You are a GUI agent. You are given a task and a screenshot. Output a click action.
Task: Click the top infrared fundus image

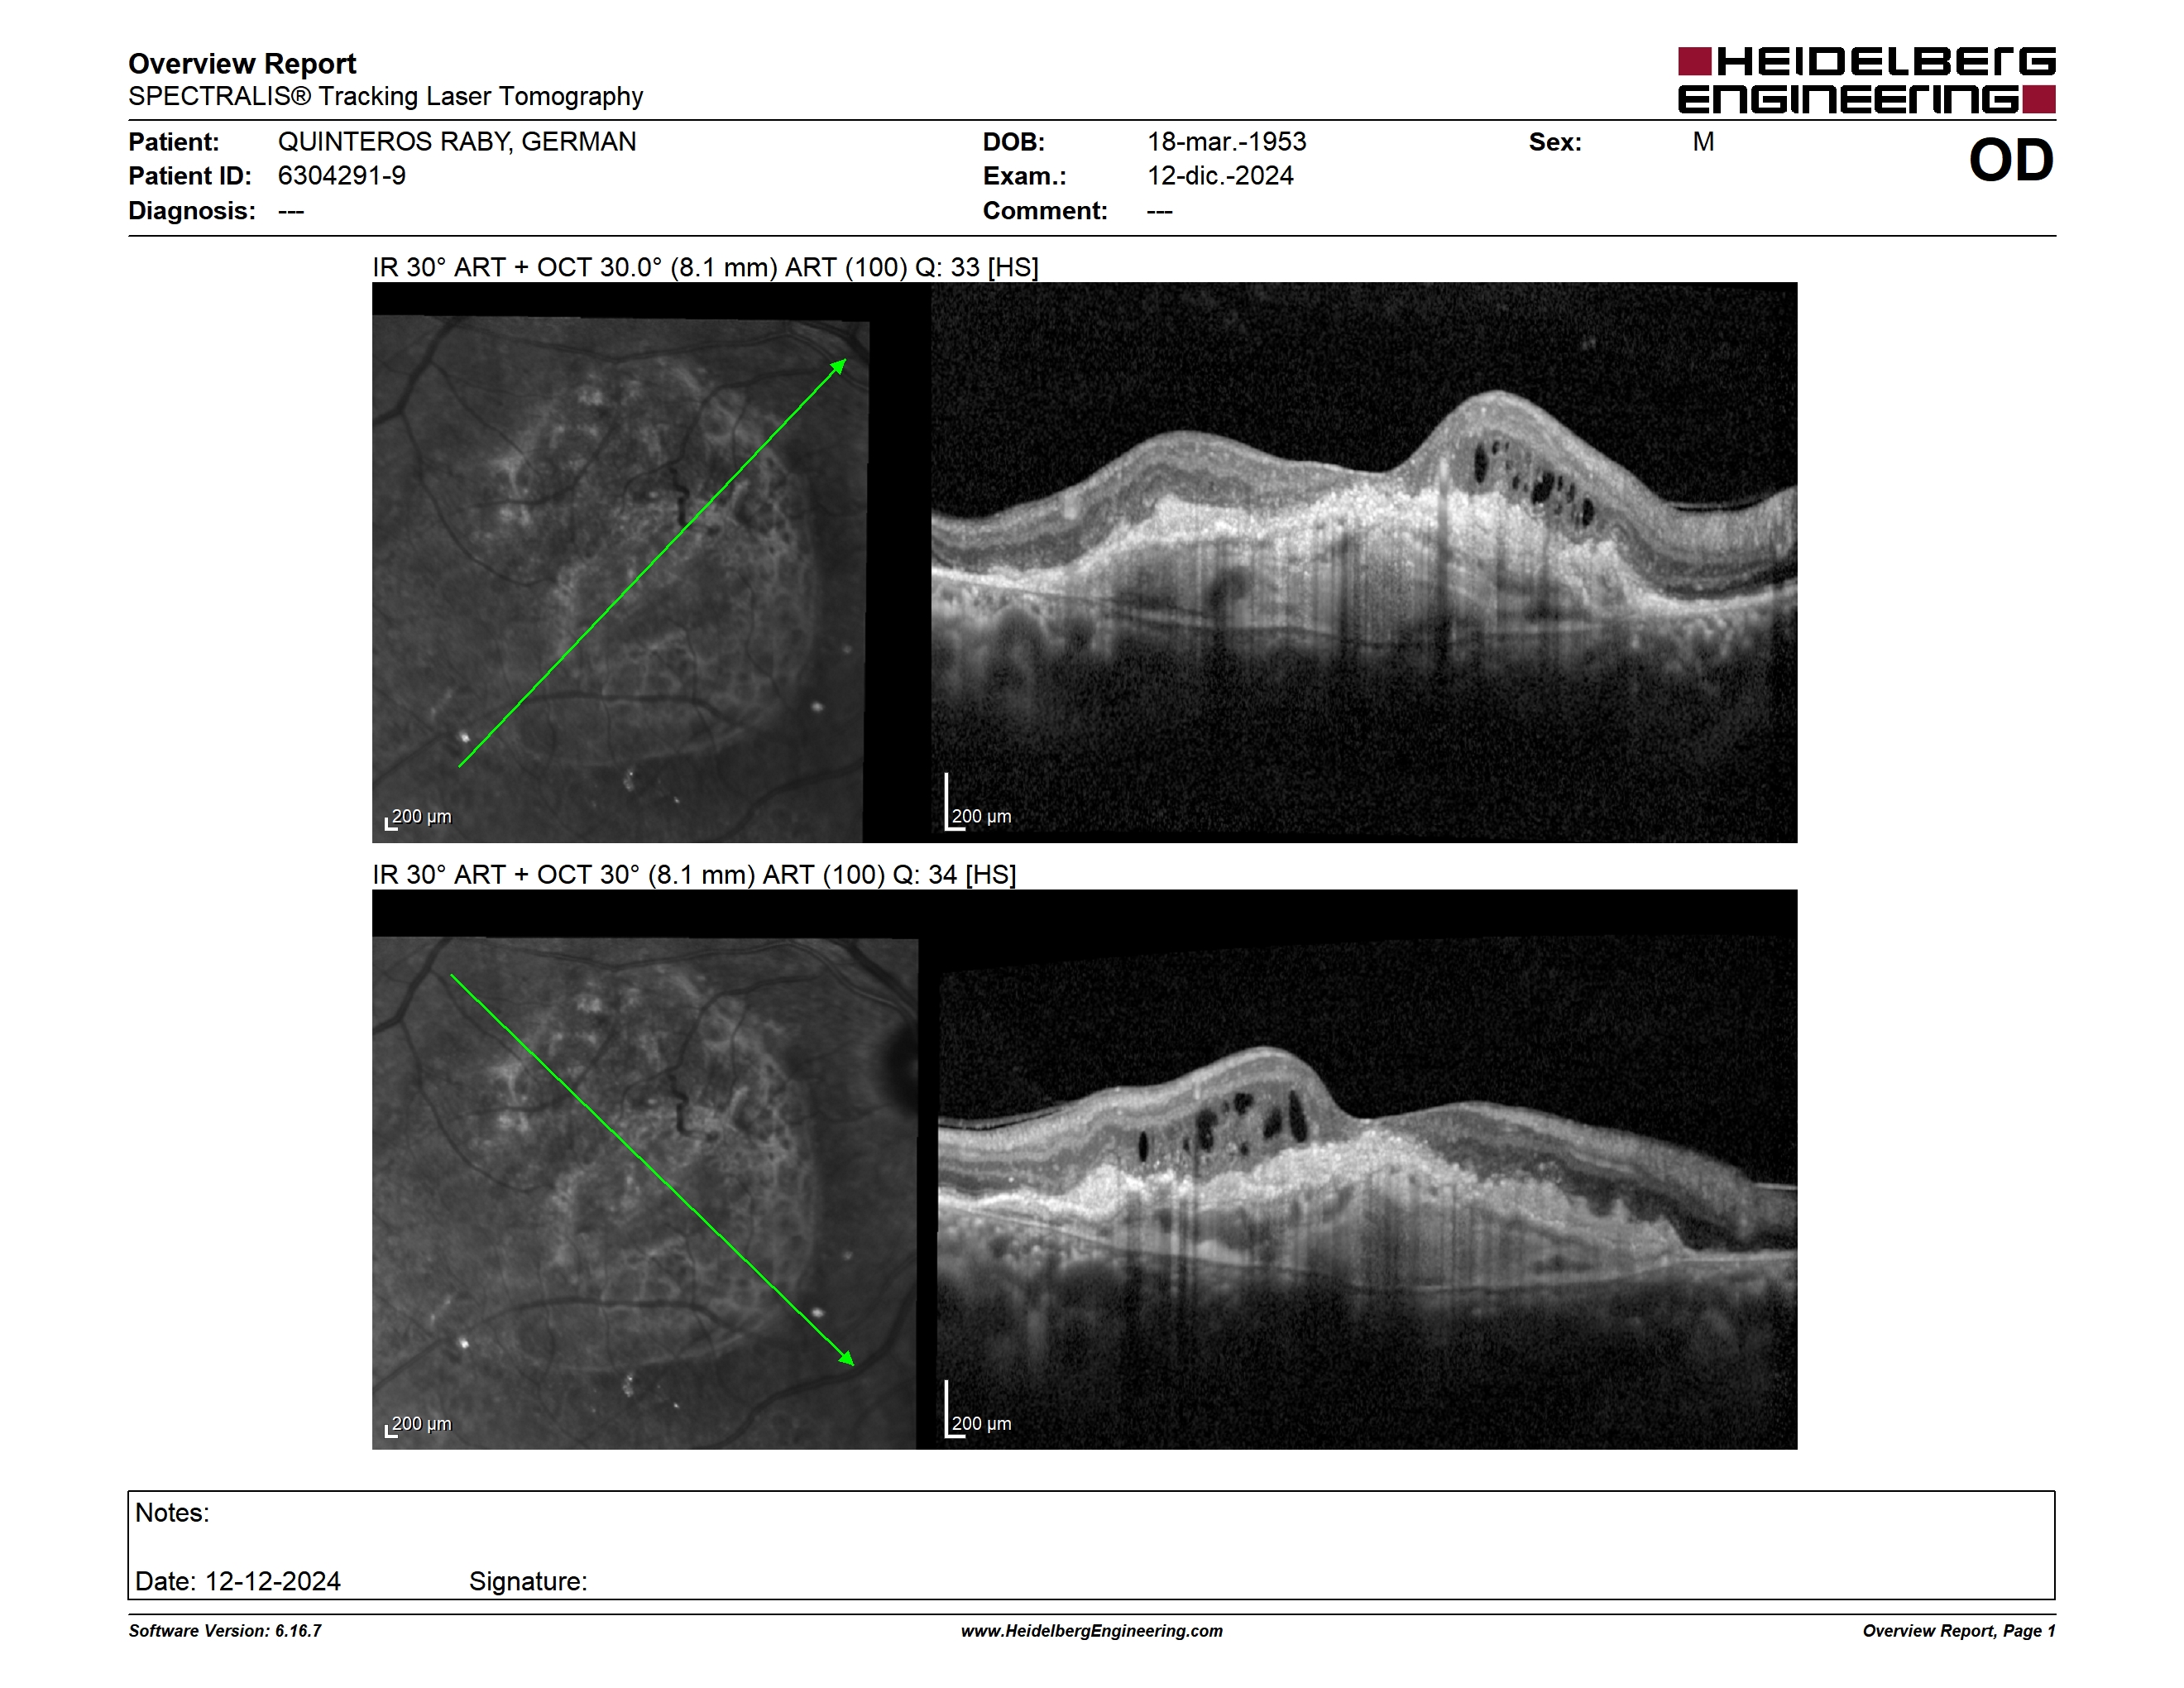621,579
